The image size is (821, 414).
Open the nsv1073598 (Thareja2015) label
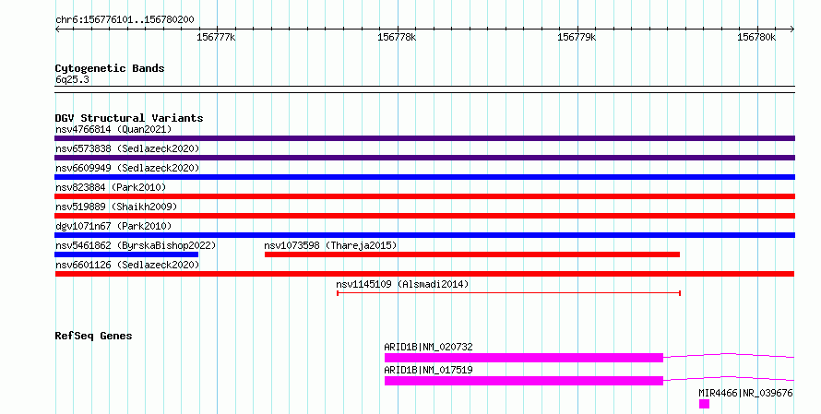coord(330,245)
